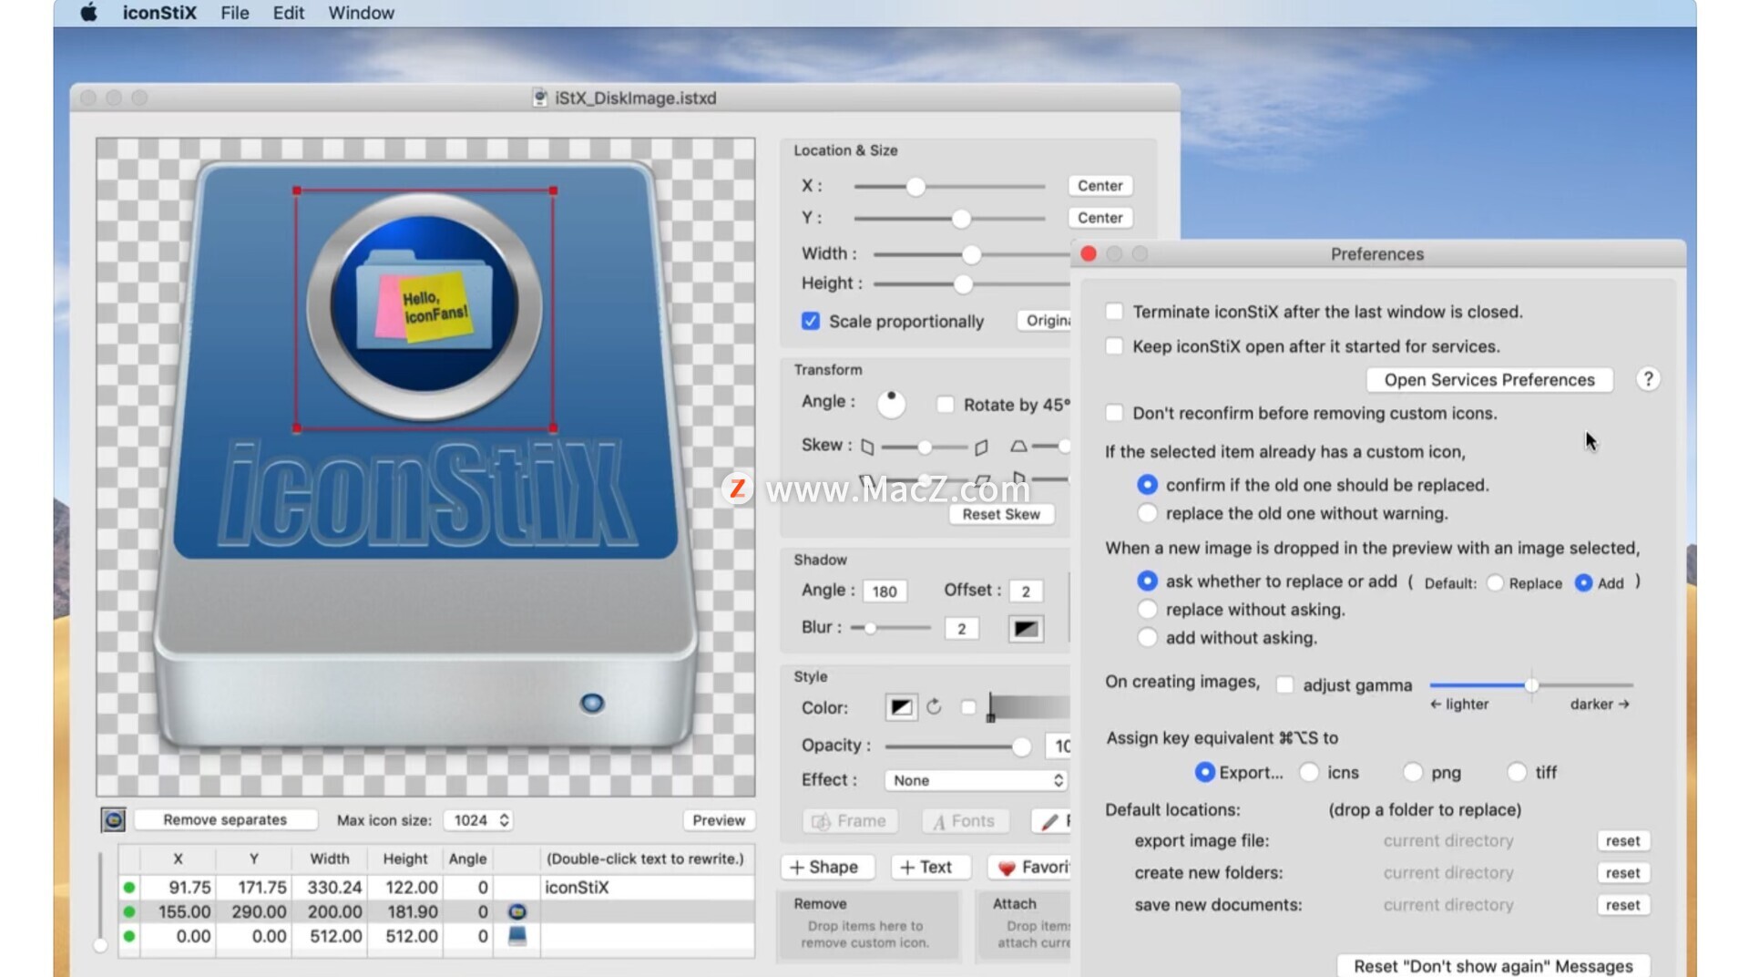The height and width of the screenshot is (977, 1749).
Task: Click the left skew parallelogram icon
Action: [867, 447]
